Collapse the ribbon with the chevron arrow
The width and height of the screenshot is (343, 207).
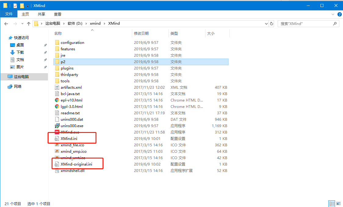pyautogui.click(x=333, y=14)
